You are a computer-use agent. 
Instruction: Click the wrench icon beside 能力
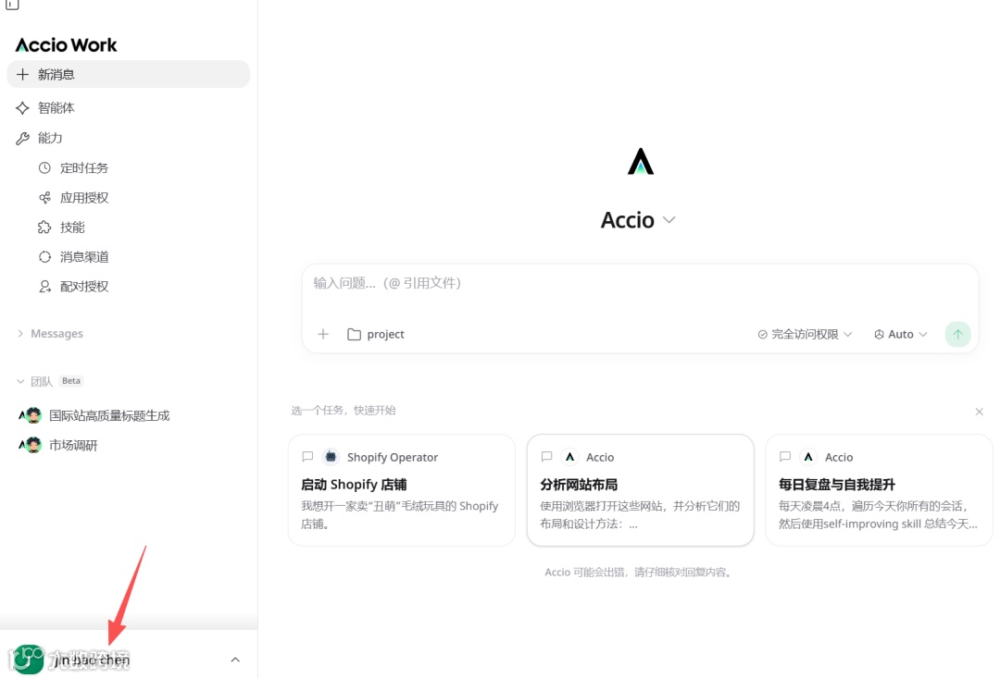coord(22,138)
